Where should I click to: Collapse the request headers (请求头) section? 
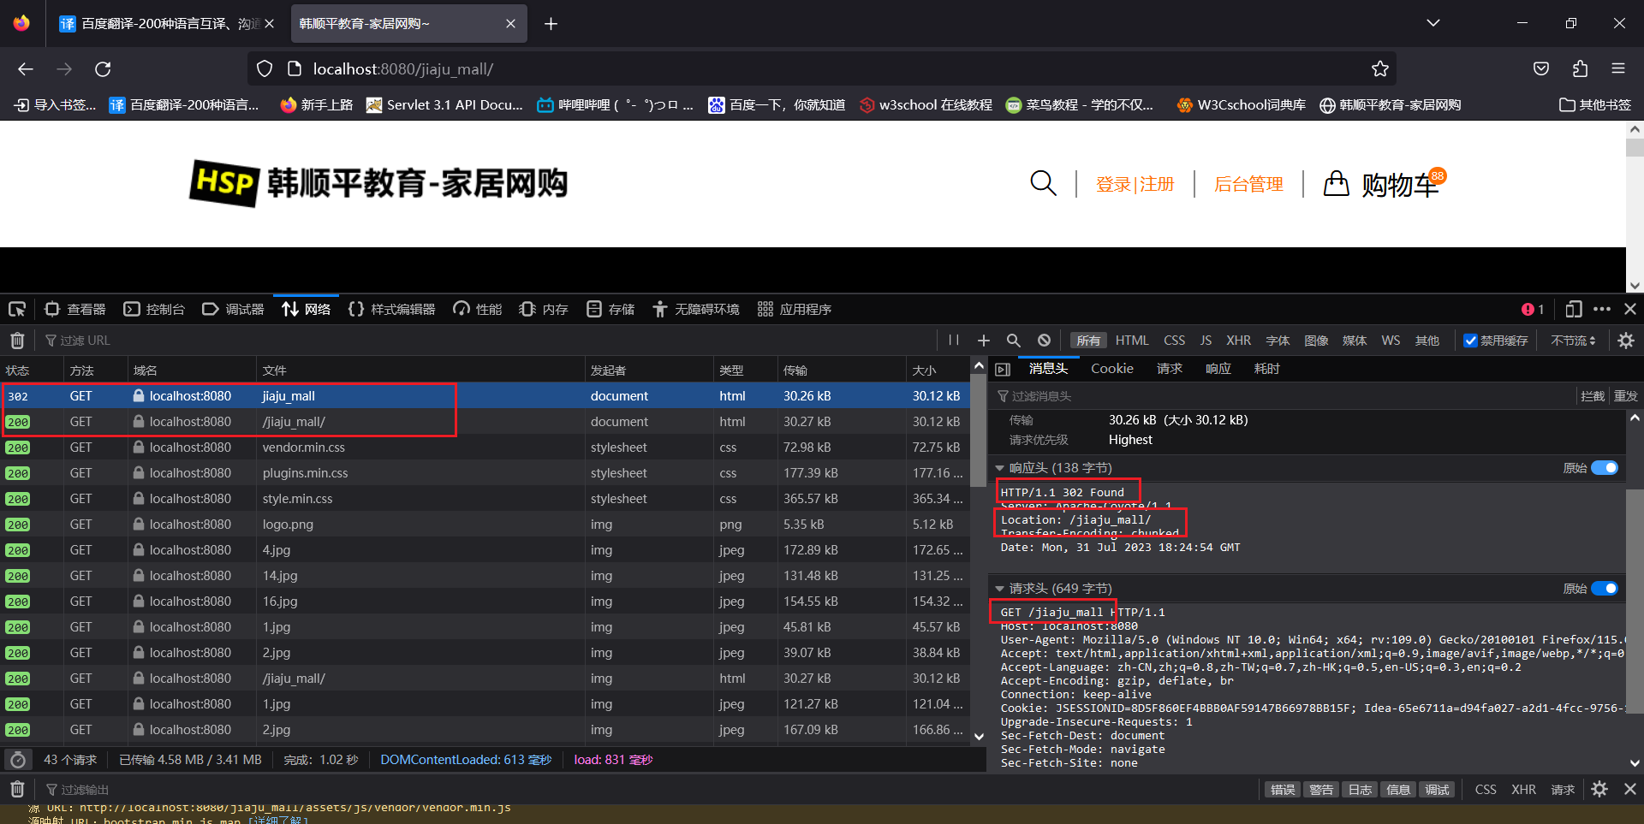(x=999, y=589)
